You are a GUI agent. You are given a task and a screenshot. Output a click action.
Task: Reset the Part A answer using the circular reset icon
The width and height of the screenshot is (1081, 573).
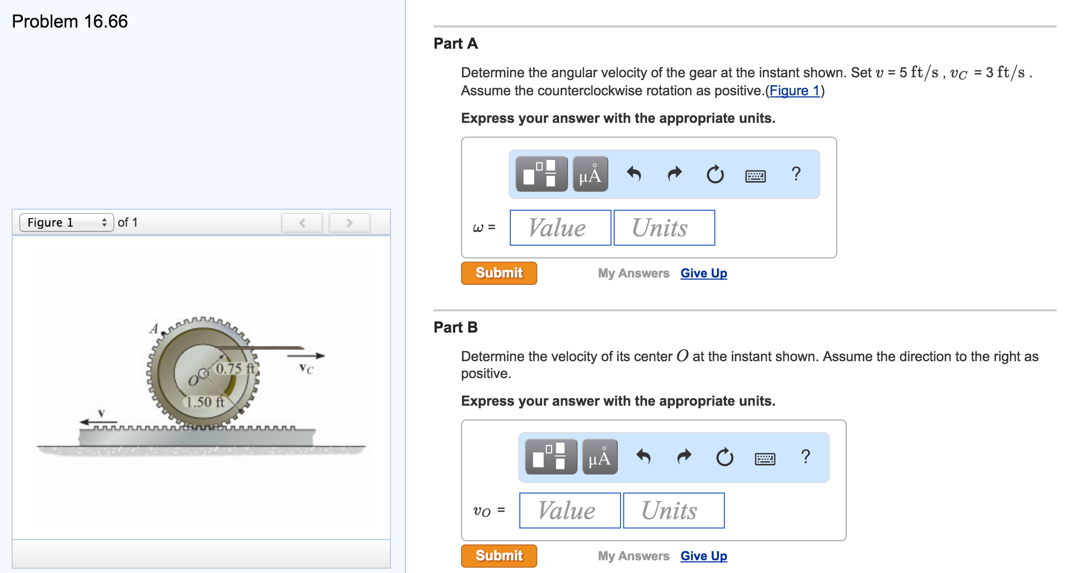coord(714,175)
